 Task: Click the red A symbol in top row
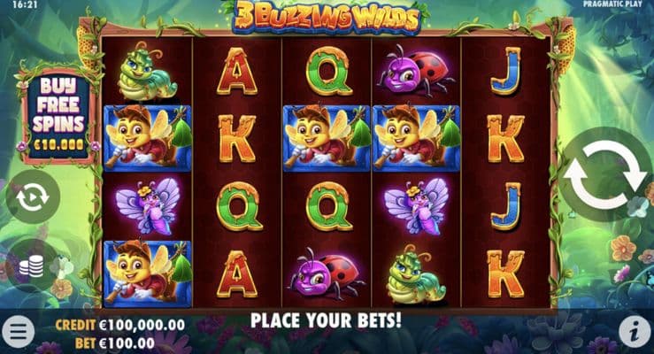click(236, 71)
